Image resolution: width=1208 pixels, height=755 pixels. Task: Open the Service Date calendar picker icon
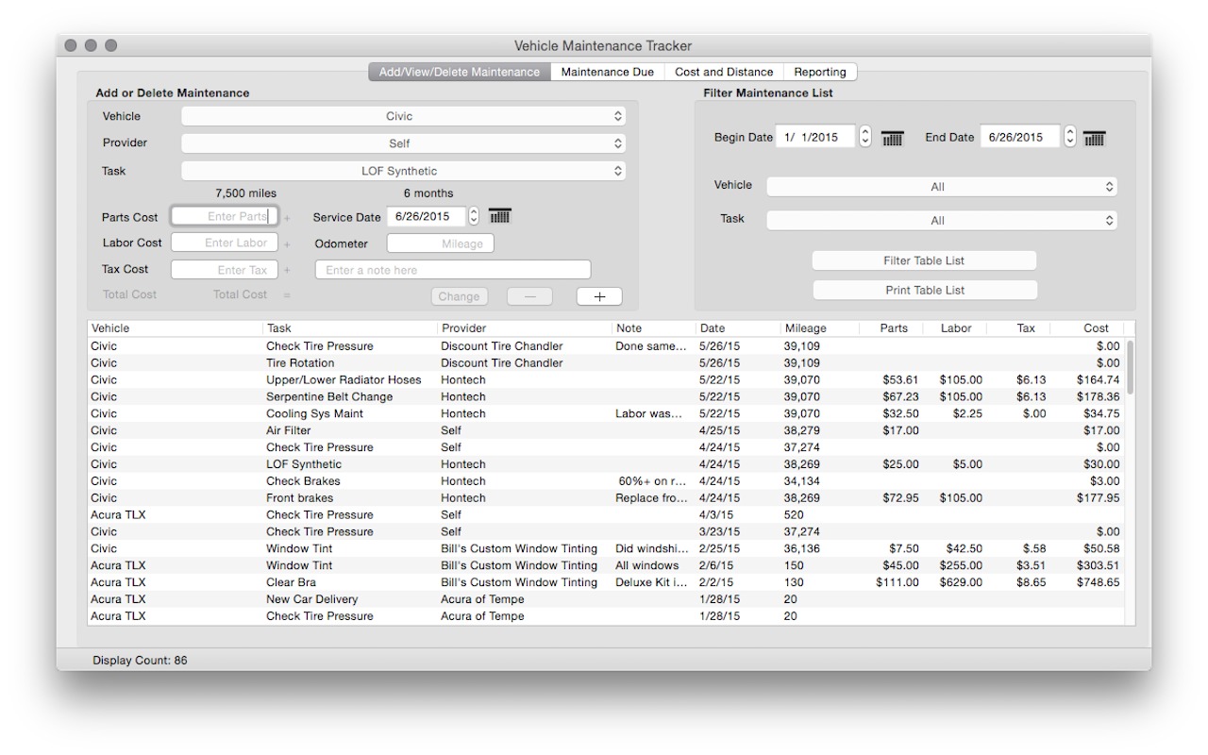499,217
